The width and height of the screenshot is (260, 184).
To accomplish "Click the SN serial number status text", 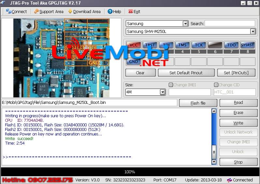I will pyautogui.click(x=125, y=180).
